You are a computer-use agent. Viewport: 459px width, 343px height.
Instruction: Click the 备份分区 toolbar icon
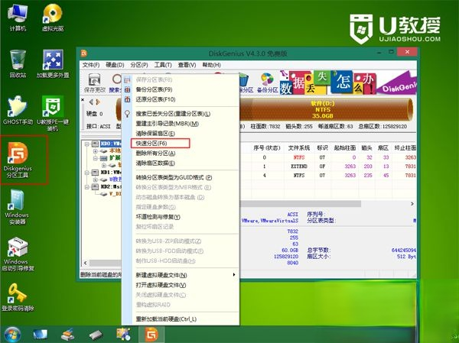coord(267,83)
